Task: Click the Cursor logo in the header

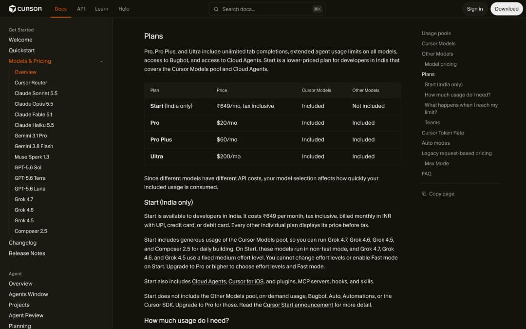Action: (x=25, y=9)
